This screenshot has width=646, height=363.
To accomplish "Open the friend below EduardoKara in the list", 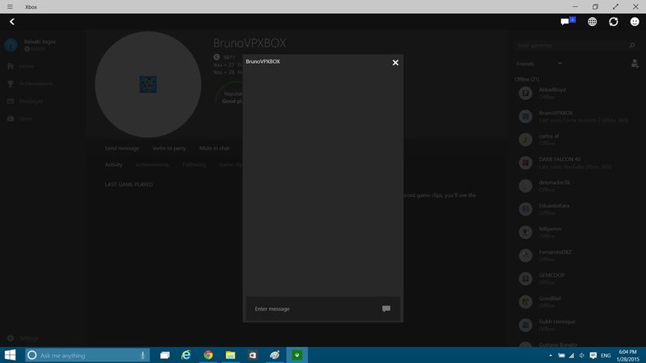I will (x=577, y=232).
